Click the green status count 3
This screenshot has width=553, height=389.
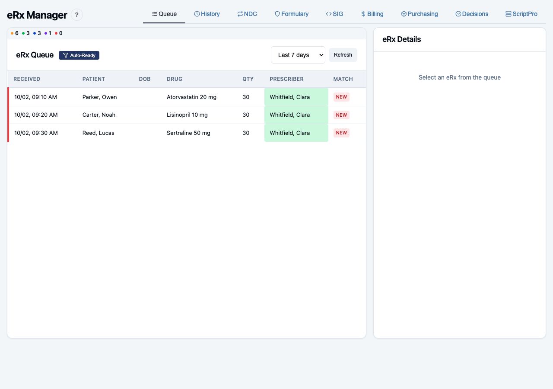(x=26, y=33)
